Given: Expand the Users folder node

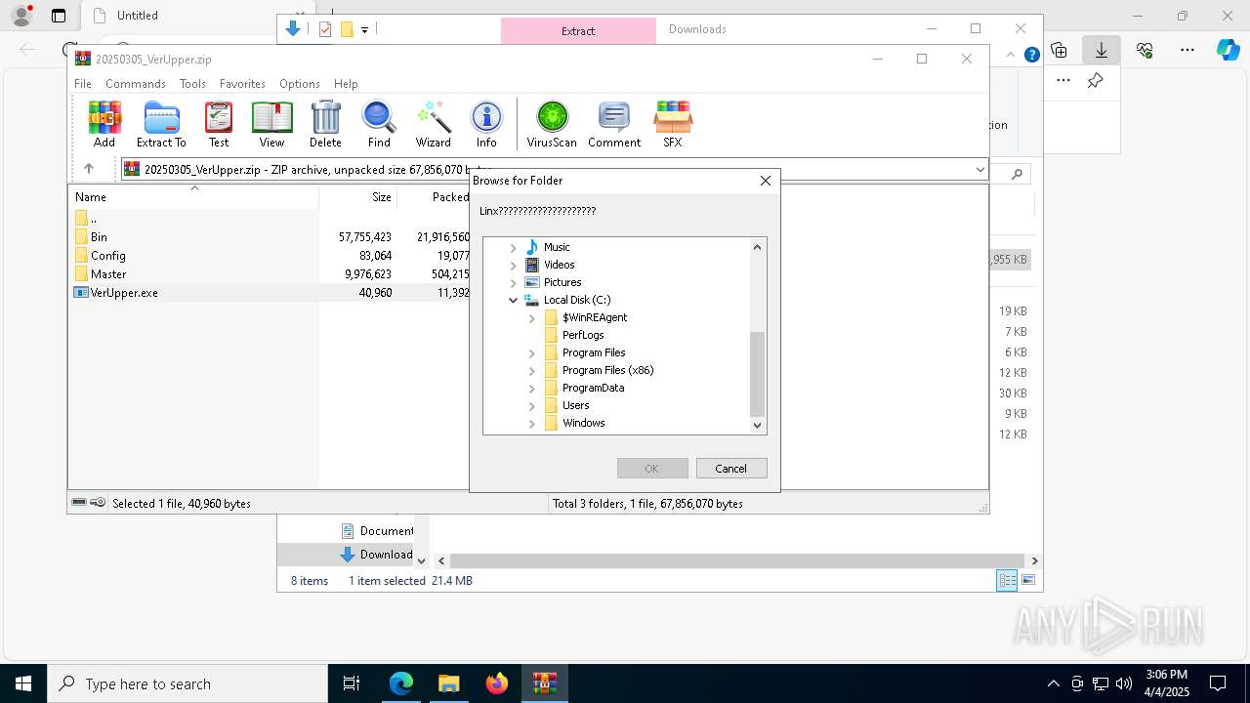Looking at the screenshot, I should coord(532,405).
